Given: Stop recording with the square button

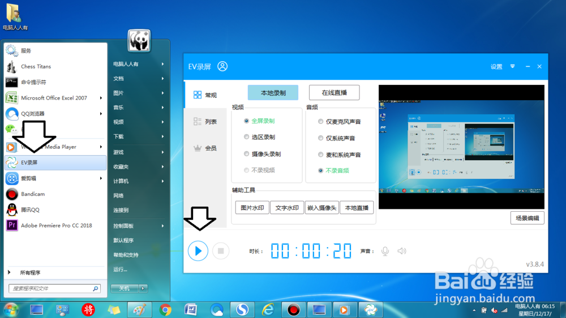Looking at the screenshot, I should point(221,251).
